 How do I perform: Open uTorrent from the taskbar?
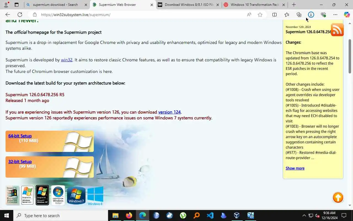click(x=183, y=215)
